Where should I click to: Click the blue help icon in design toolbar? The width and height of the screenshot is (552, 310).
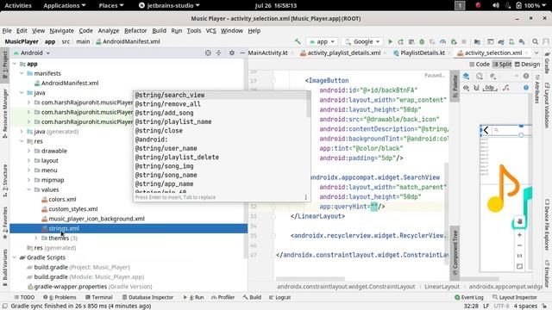[x=526, y=88]
